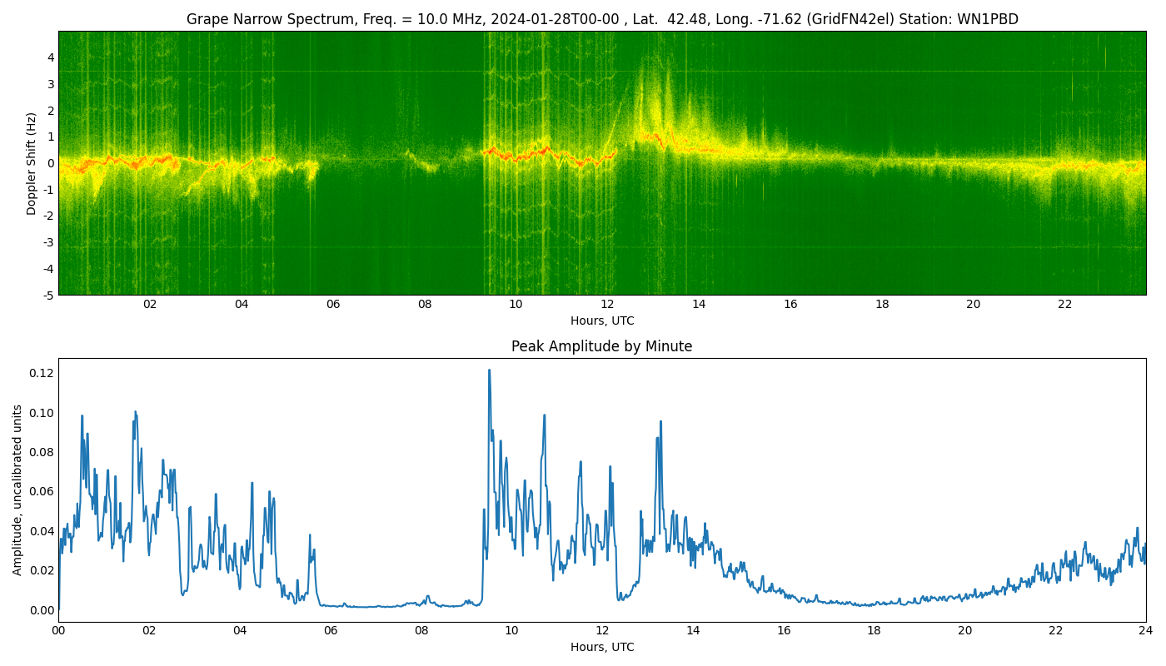Click Hours, UTC label below amplitude plot
This screenshot has width=1166, height=666.
click(x=601, y=647)
